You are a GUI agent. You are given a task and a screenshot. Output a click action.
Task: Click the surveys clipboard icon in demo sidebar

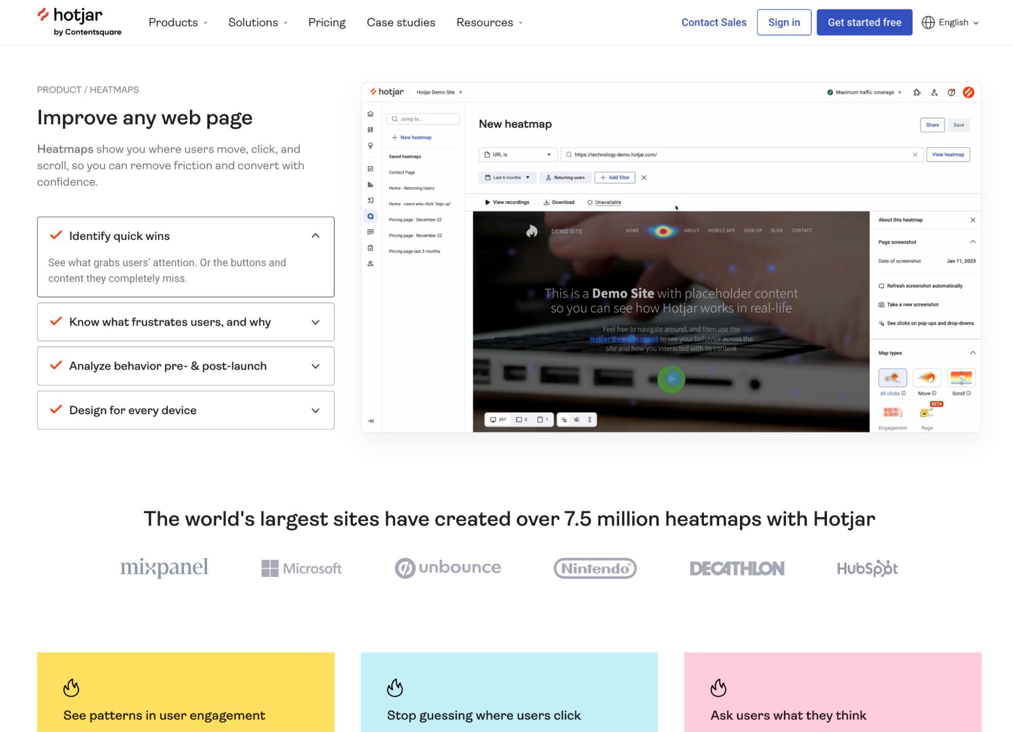370,248
